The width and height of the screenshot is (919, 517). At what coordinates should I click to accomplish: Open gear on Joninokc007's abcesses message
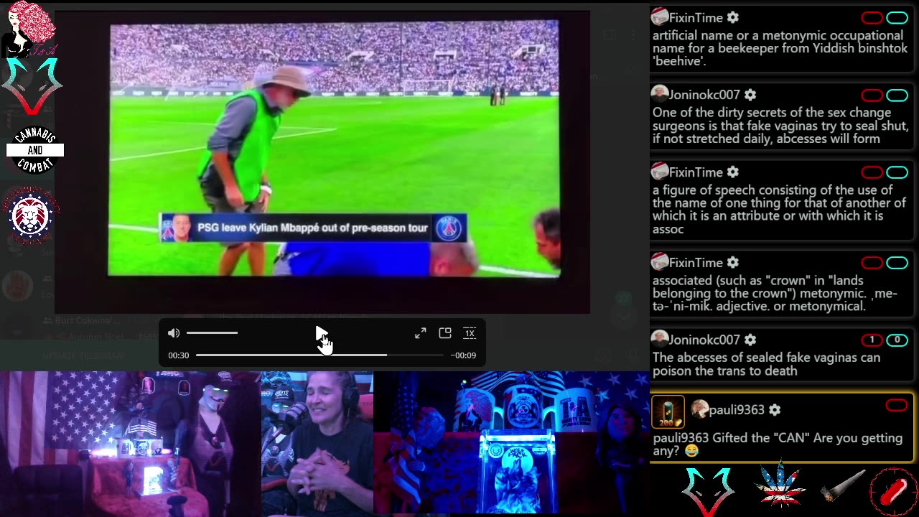[750, 340]
